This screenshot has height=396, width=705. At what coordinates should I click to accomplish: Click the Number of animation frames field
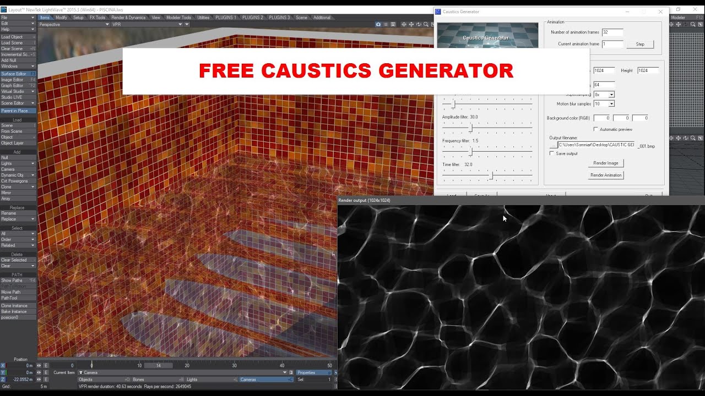pyautogui.click(x=612, y=32)
